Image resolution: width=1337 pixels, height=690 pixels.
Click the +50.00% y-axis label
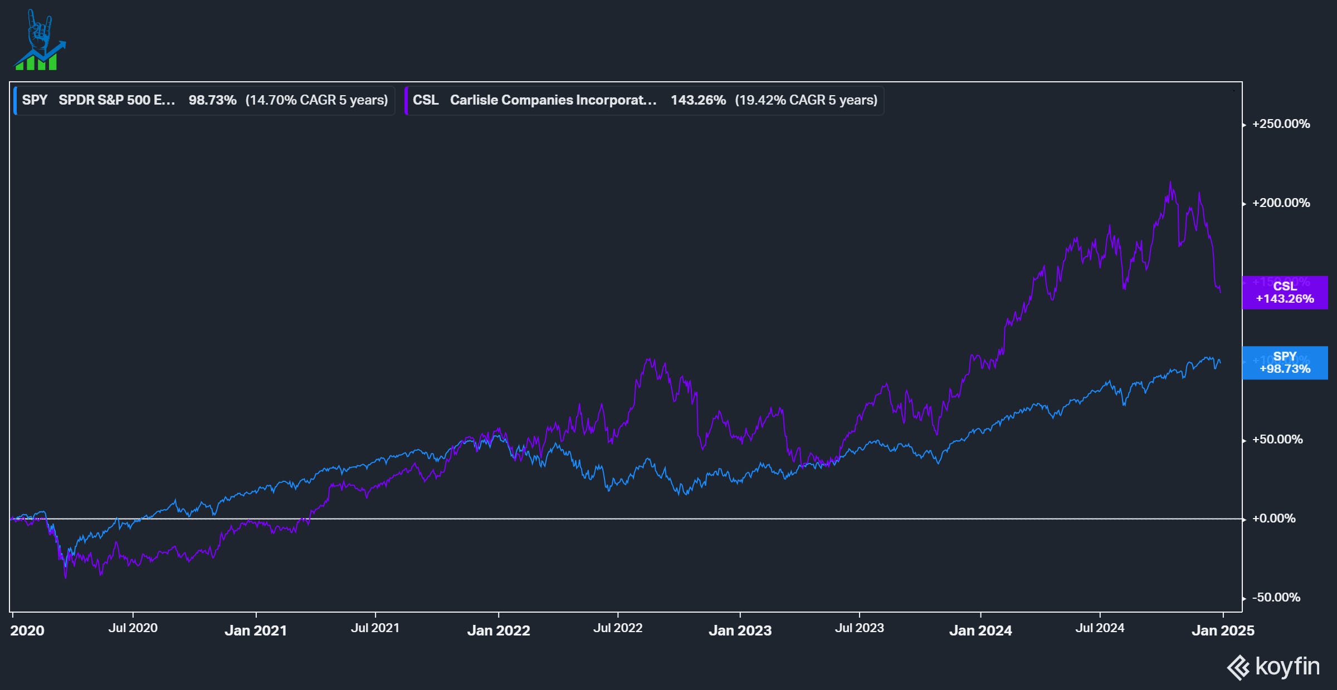coord(1277,440)
